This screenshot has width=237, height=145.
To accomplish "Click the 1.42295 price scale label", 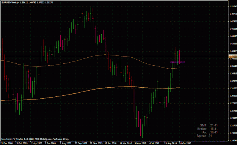I will [233, 44].
